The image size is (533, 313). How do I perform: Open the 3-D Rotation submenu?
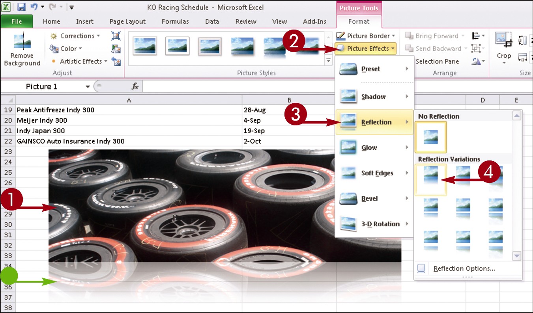pos(374,224)
